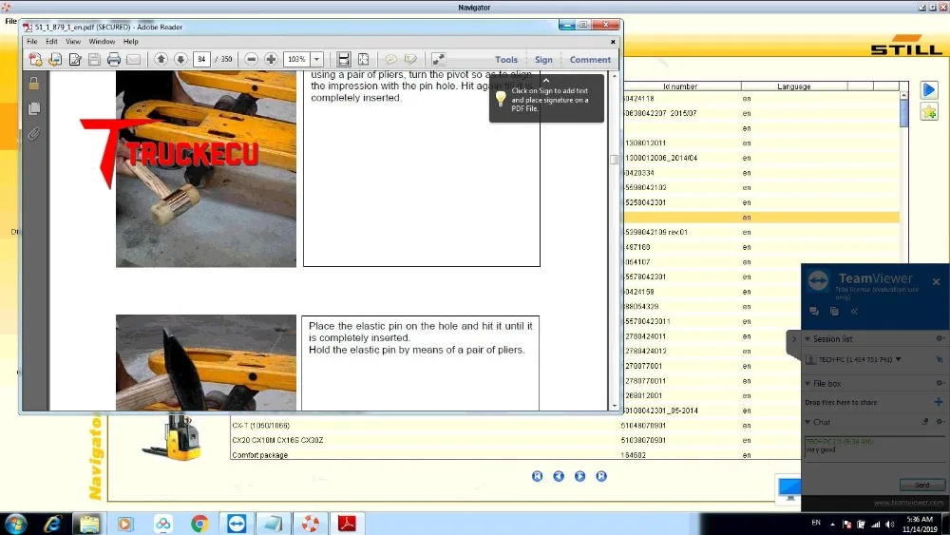Hide TeamViewer panel with side arrow tab
950x535 pixels.
pos(793,339)
